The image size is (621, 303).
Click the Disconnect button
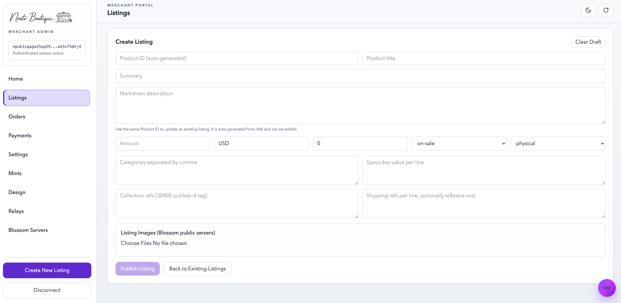(x=47, y=290)
